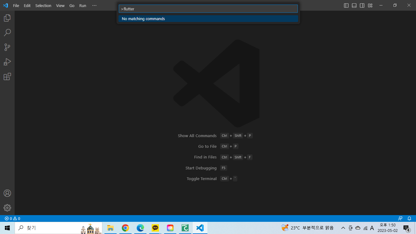The width and height of the screenshot is (416, 234).
Task: Minimize the VS Code window
Action: click(381, 5)
